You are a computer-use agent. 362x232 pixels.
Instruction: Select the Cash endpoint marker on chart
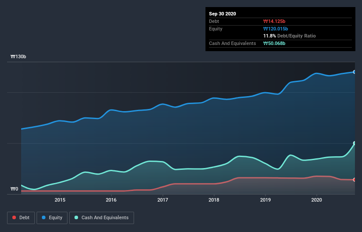[355, 143]
